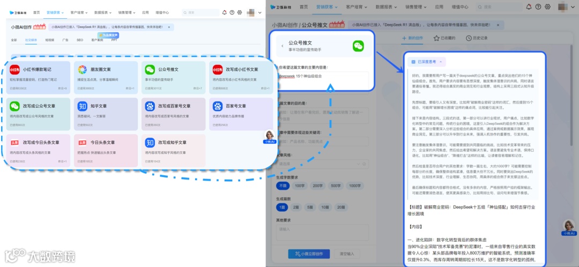Select 1000字 word count option

pyautogui.click(x=355, y=186)
